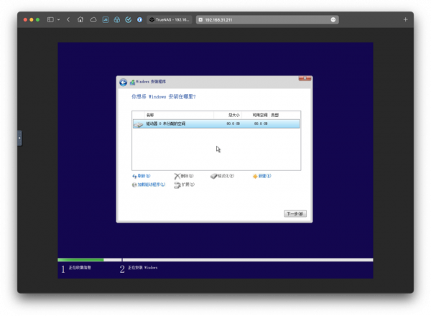Click the 格式化 format link
The image size is (431, 316).
click(223, 176)
